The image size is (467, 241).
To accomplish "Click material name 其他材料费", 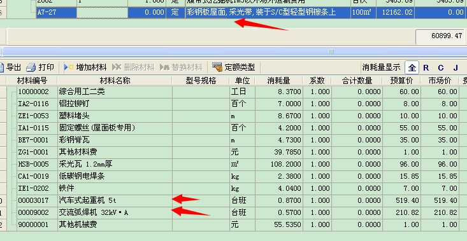I will (78, 152).
